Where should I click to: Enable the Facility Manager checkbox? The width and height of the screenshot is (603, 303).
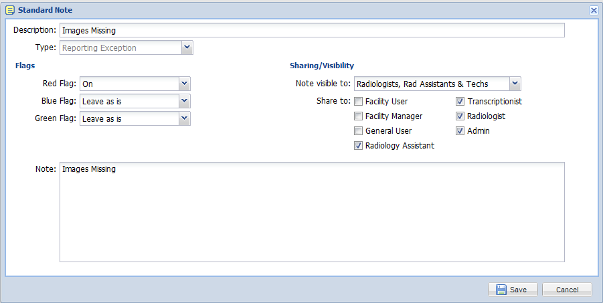click(359, 116)
